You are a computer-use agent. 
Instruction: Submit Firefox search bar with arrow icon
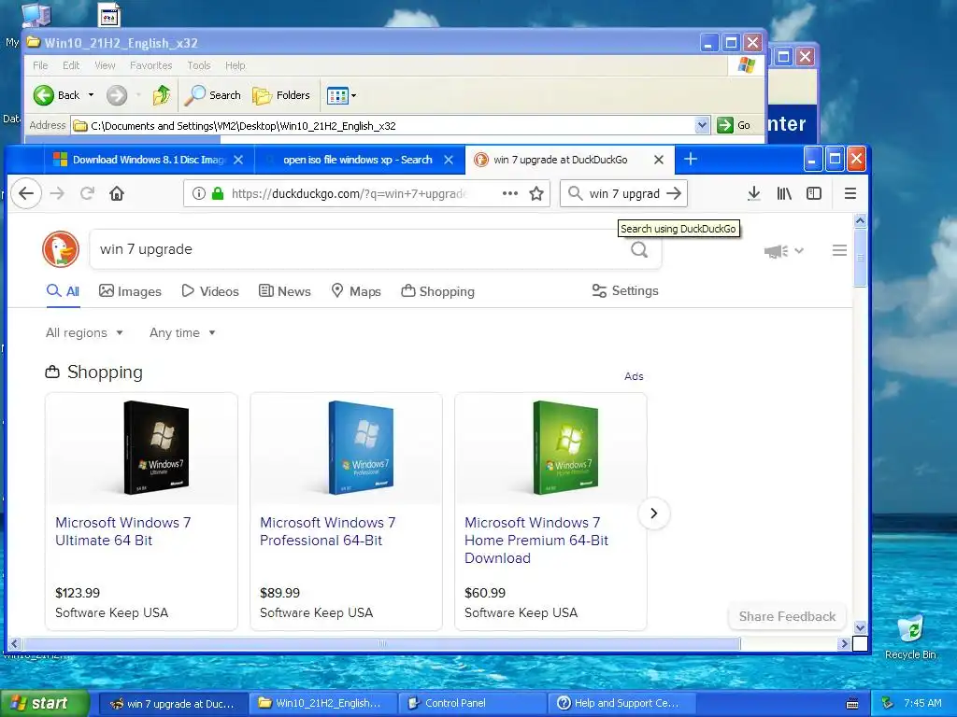click(674, 194)
